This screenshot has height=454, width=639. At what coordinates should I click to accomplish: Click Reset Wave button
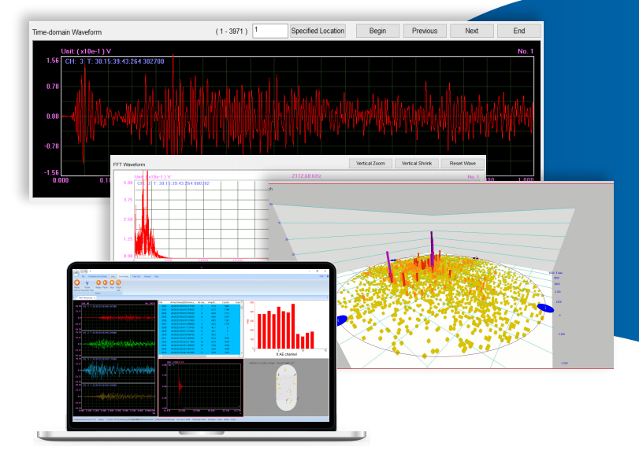[463, 163]
